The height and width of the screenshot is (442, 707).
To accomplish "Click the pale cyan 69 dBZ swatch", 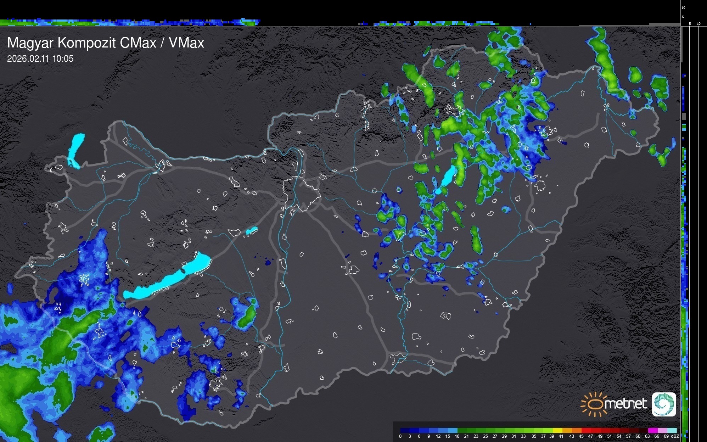I will coord(672,430).
